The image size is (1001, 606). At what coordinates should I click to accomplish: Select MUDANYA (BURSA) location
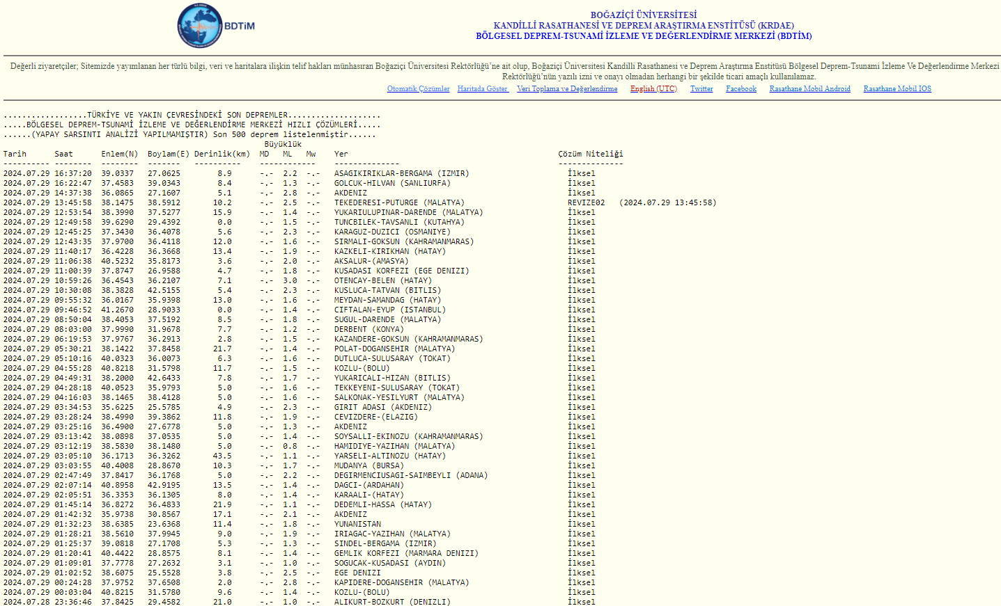pos(368,466)
